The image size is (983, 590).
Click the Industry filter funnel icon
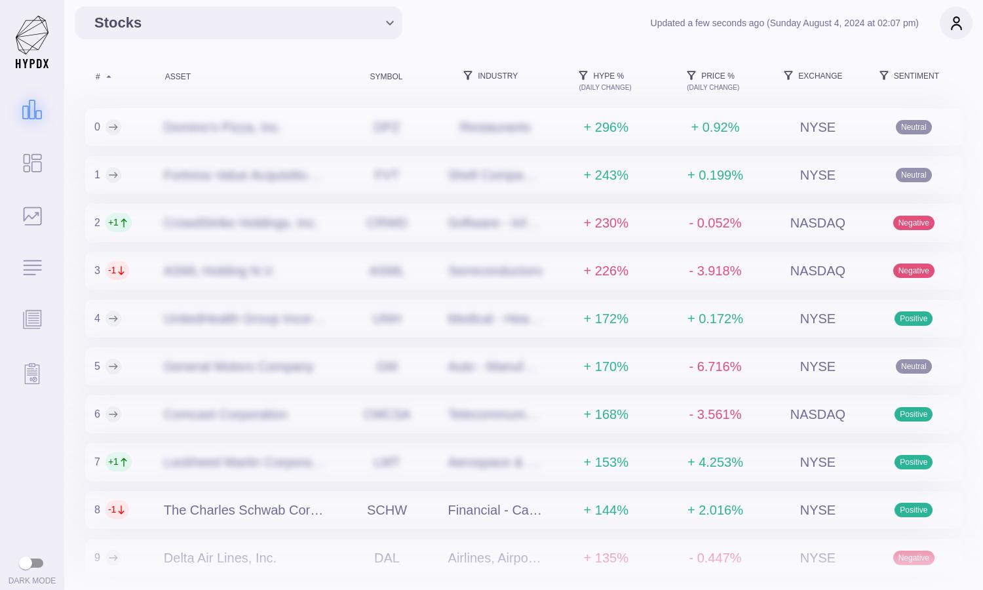(x=468, y=75)
